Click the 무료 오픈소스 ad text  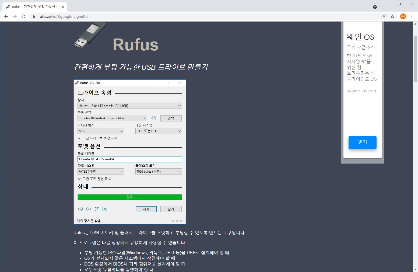click(361, 47)
